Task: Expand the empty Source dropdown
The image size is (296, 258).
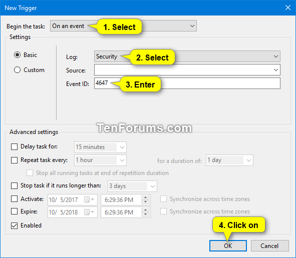Action: [x=187, y=70]
